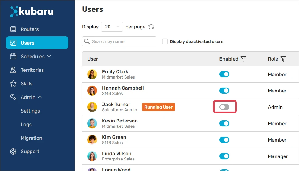
Task: Disable Emily Clark's enabled toggle
Action: coord(224,74)
